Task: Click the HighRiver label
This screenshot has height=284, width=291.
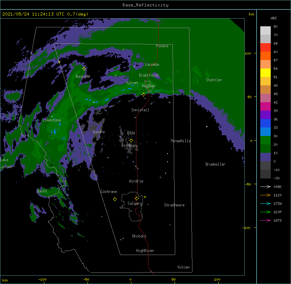Action: 145,251
